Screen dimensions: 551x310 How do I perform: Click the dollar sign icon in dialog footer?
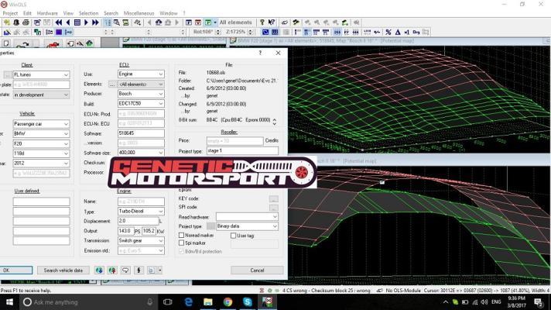pyautogui.click(x=137, y=270)
